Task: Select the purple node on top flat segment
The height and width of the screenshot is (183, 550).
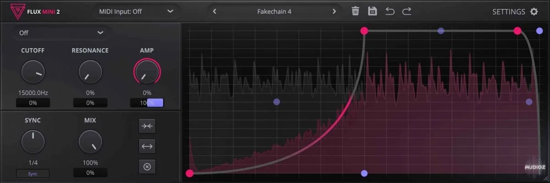Action: 440,31
